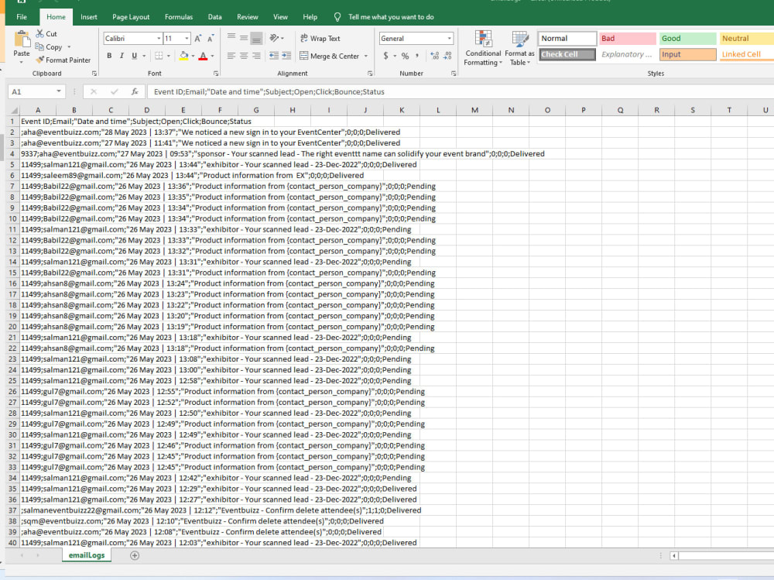Screen dimensions: 774x580
Task: Expand the Name Box dropdown arrow
Action: coord(59,91)
